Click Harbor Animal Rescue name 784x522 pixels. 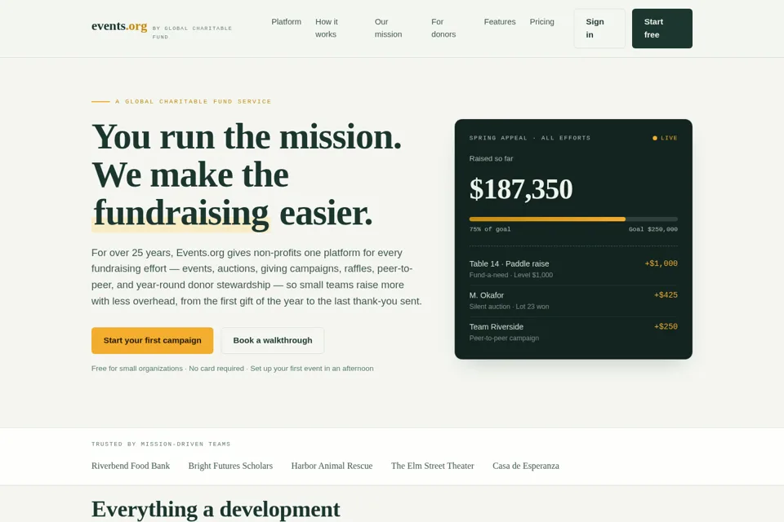(x=332, y=466)
